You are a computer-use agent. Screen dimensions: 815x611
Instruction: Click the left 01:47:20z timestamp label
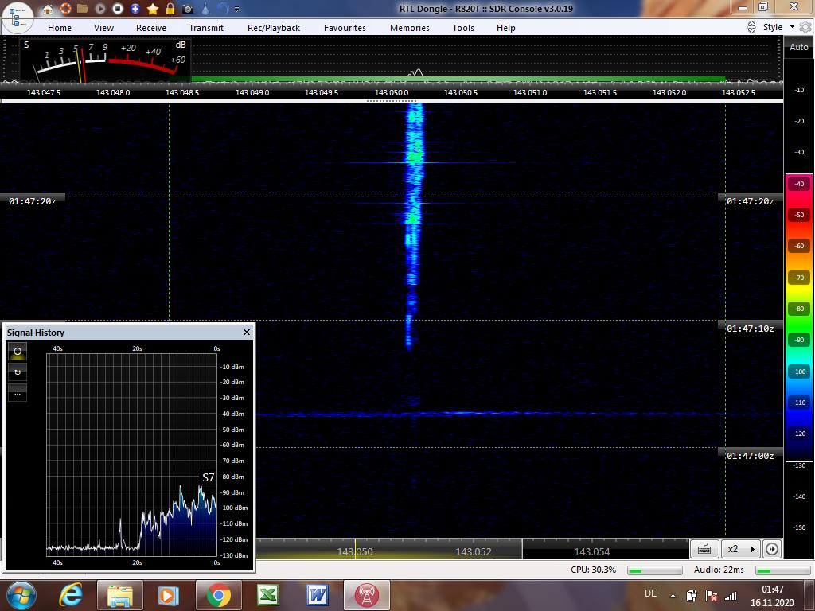tap(32, 201)
